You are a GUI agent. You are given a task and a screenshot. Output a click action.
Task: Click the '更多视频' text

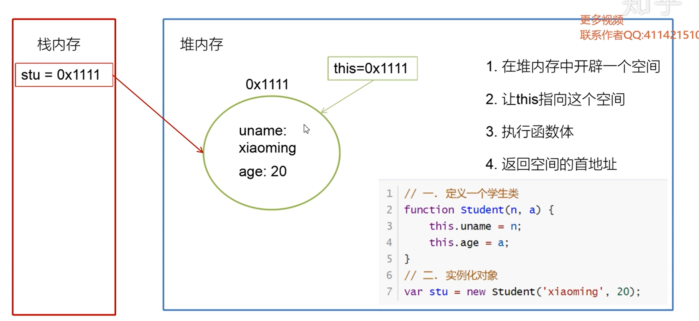(601, 20)
